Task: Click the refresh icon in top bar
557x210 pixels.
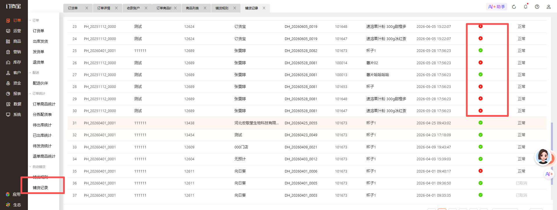Action: [514, 7]
